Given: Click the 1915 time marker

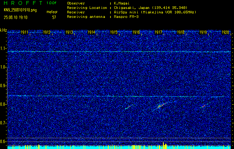Looking at the screenshot, I should point(114,32).
